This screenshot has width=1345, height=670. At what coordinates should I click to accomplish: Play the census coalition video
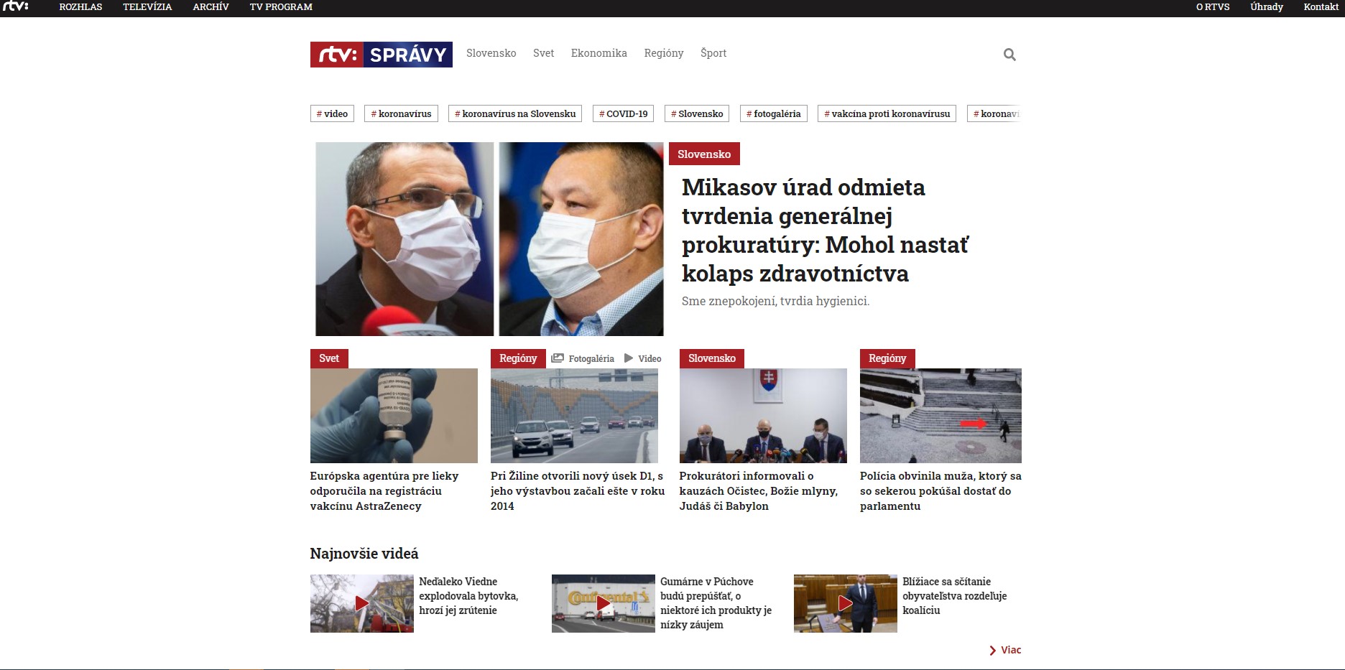[846, 603]
